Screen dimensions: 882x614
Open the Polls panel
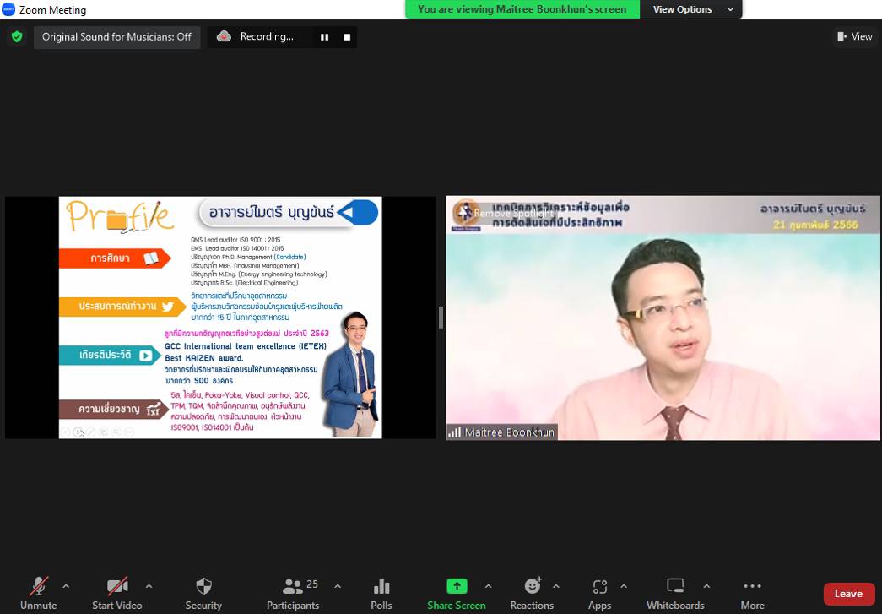pos(381,593)
